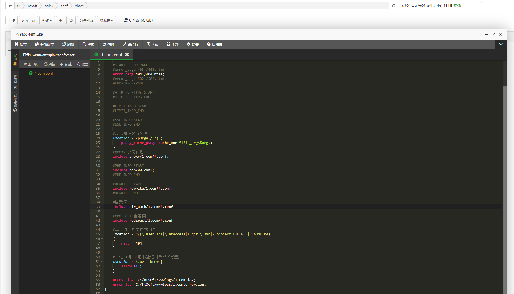Minimize the online text editor window
This screenshot has width=514, height=294.
[x=487, y=34]
